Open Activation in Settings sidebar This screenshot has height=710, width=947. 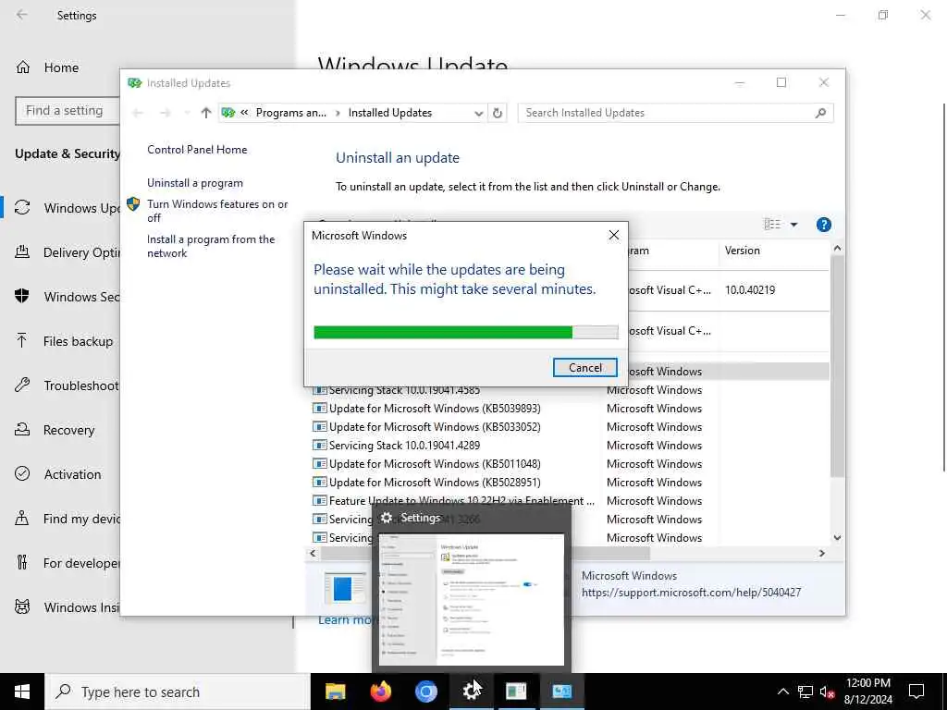[58, 474]
